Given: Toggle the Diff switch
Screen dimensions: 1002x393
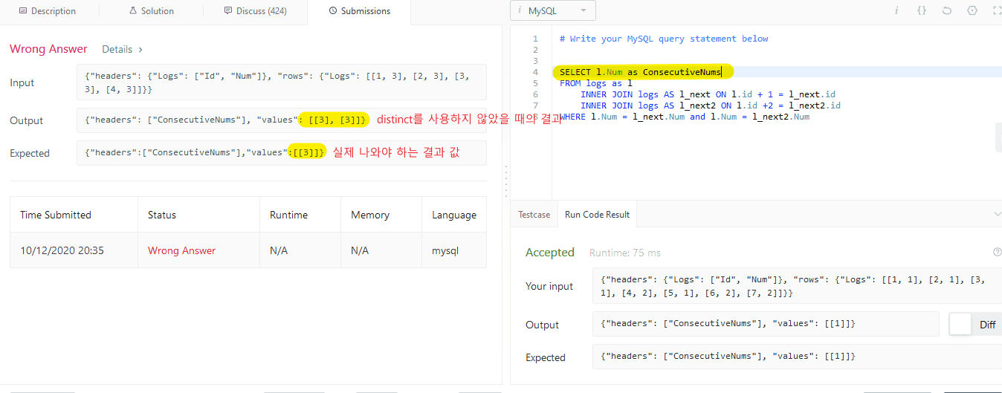Looking at the screenshot, I should (961, 324).
